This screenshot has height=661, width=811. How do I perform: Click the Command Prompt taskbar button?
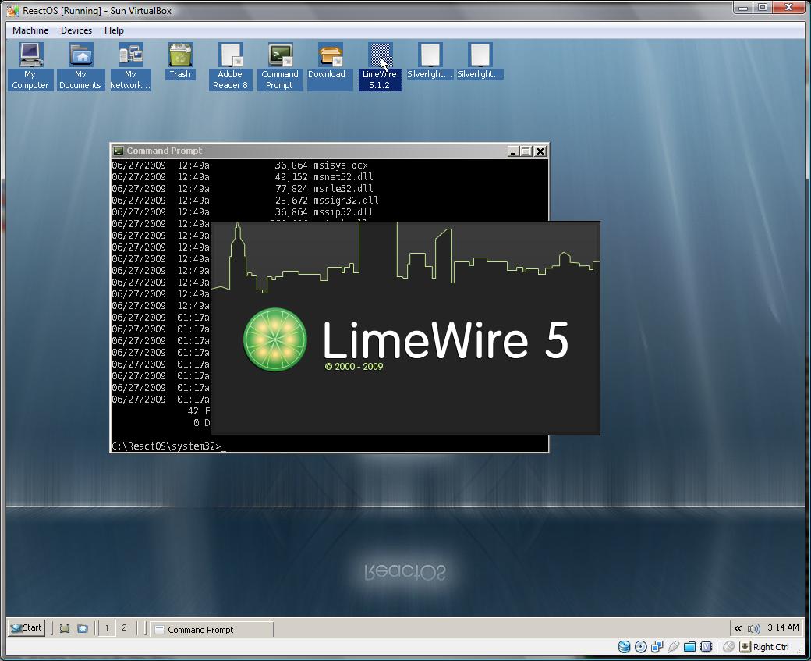211,630
